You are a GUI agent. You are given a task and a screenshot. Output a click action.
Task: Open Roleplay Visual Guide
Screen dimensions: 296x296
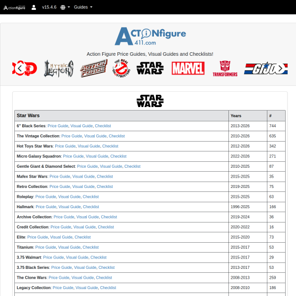pos(69,197)
